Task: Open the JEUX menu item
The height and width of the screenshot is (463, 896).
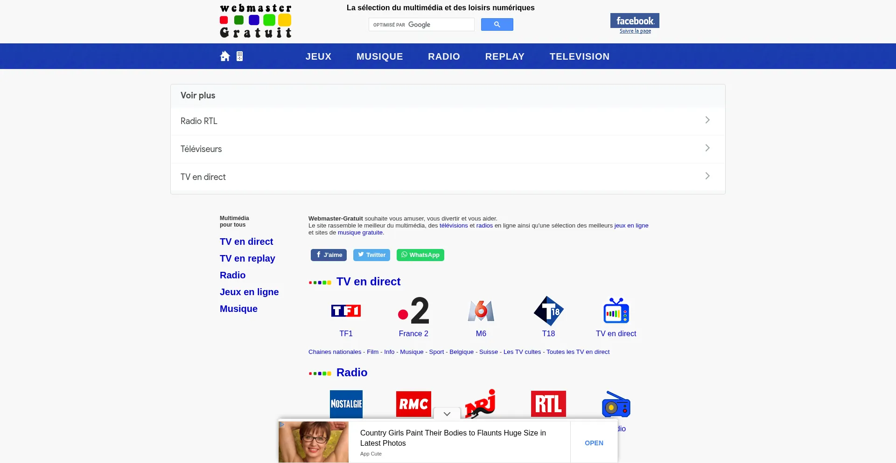Action: [318, 56]
